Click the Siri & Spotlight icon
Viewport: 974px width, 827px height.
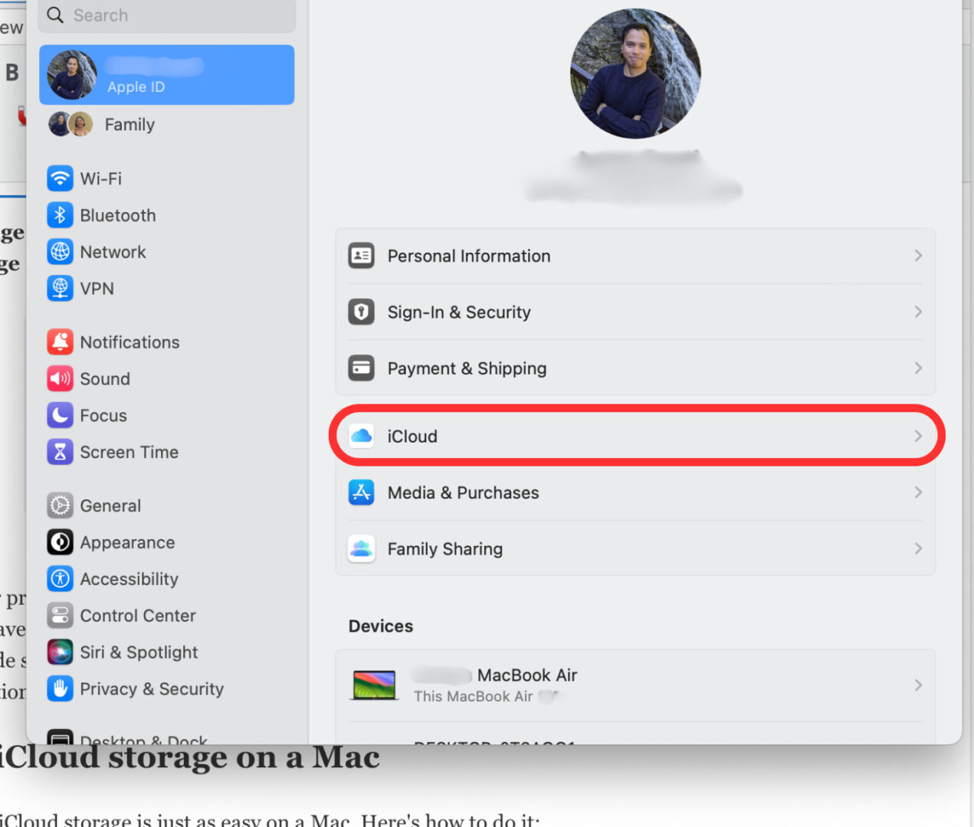click(x=60, y=652)
